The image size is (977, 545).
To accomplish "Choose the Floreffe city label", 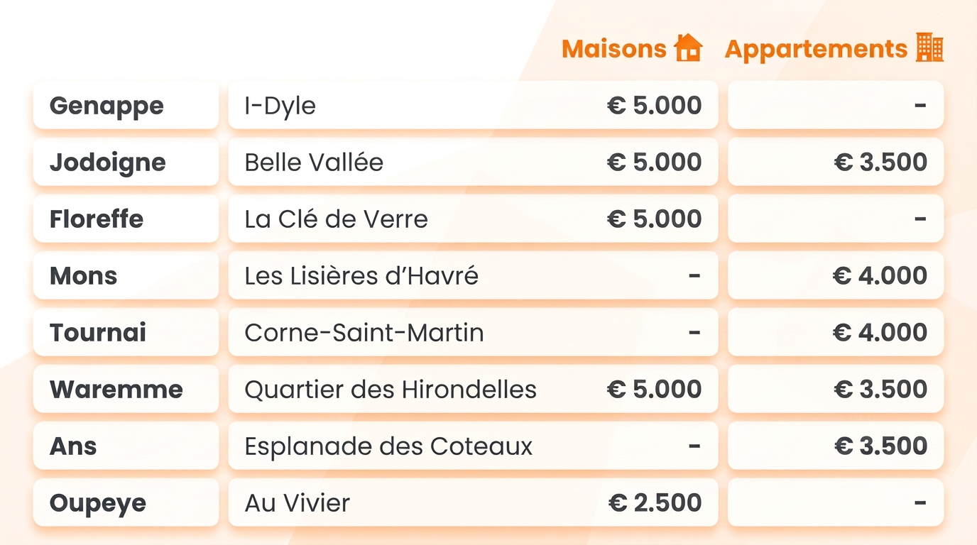I will (x=97, y=219).
